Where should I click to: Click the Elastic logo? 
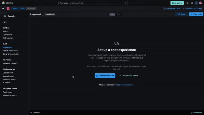point(8,3)
